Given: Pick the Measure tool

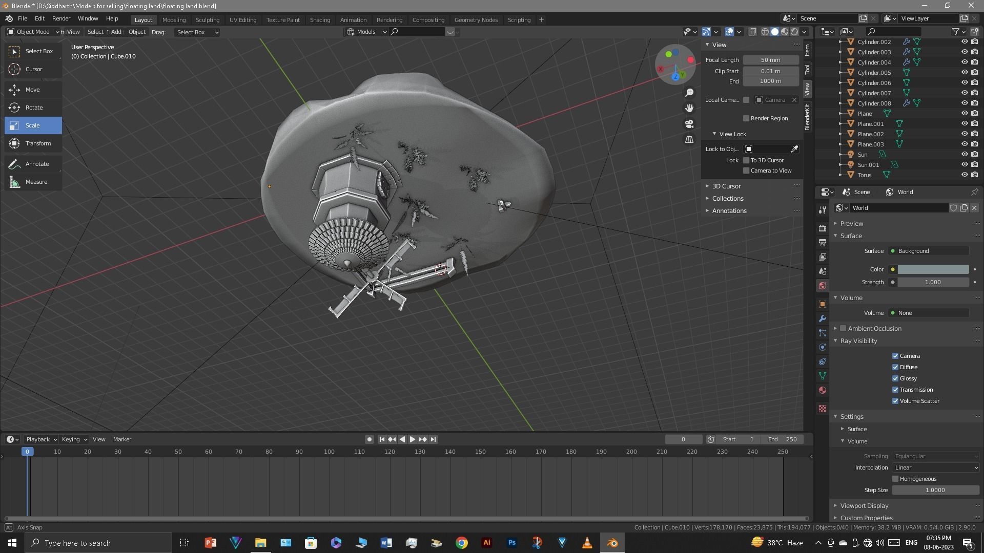Looking at the screenshot, I should tap(33, 182).
